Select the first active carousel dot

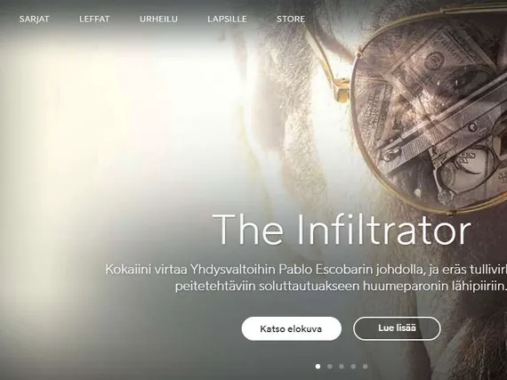(318, 367)
